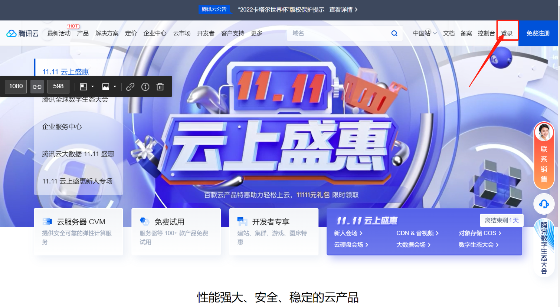The image size is (560, 307).
Task: Select the 腾讯全球数字生态大会 banner tab
Action: coord(75,99)
